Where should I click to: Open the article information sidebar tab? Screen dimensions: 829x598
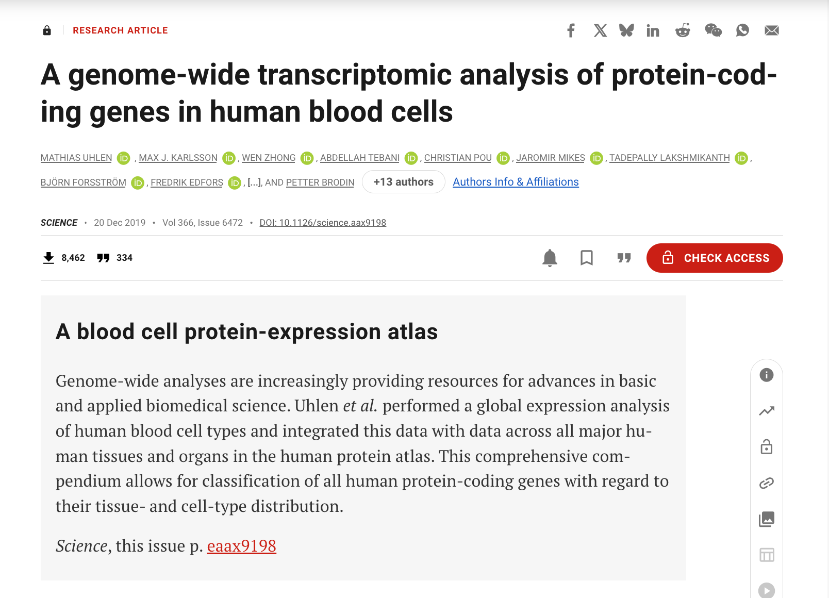tap(767, 375)
